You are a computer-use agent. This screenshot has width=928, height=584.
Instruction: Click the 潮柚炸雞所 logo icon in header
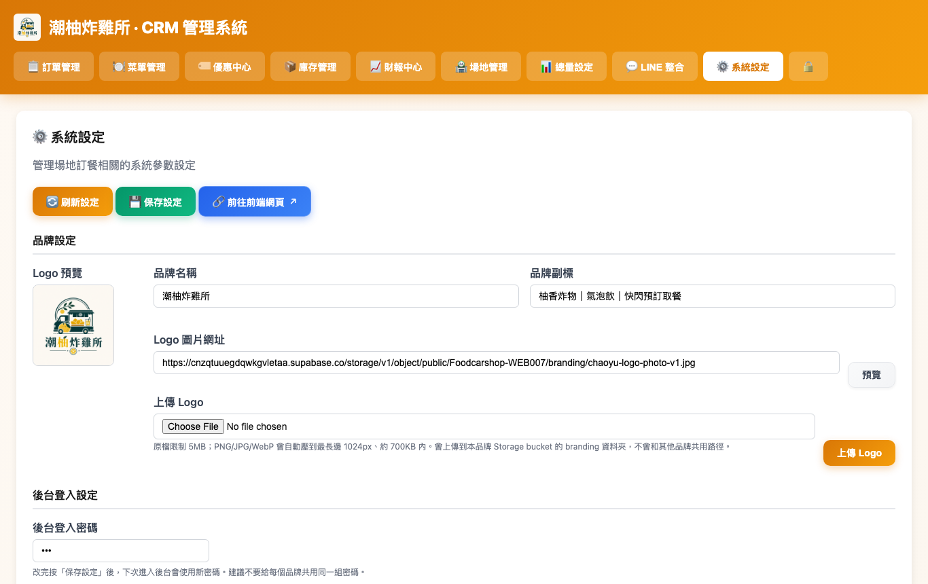click(27, 27)
